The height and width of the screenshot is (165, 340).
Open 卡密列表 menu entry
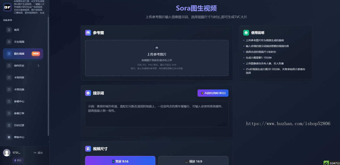[x=23, y=78]
